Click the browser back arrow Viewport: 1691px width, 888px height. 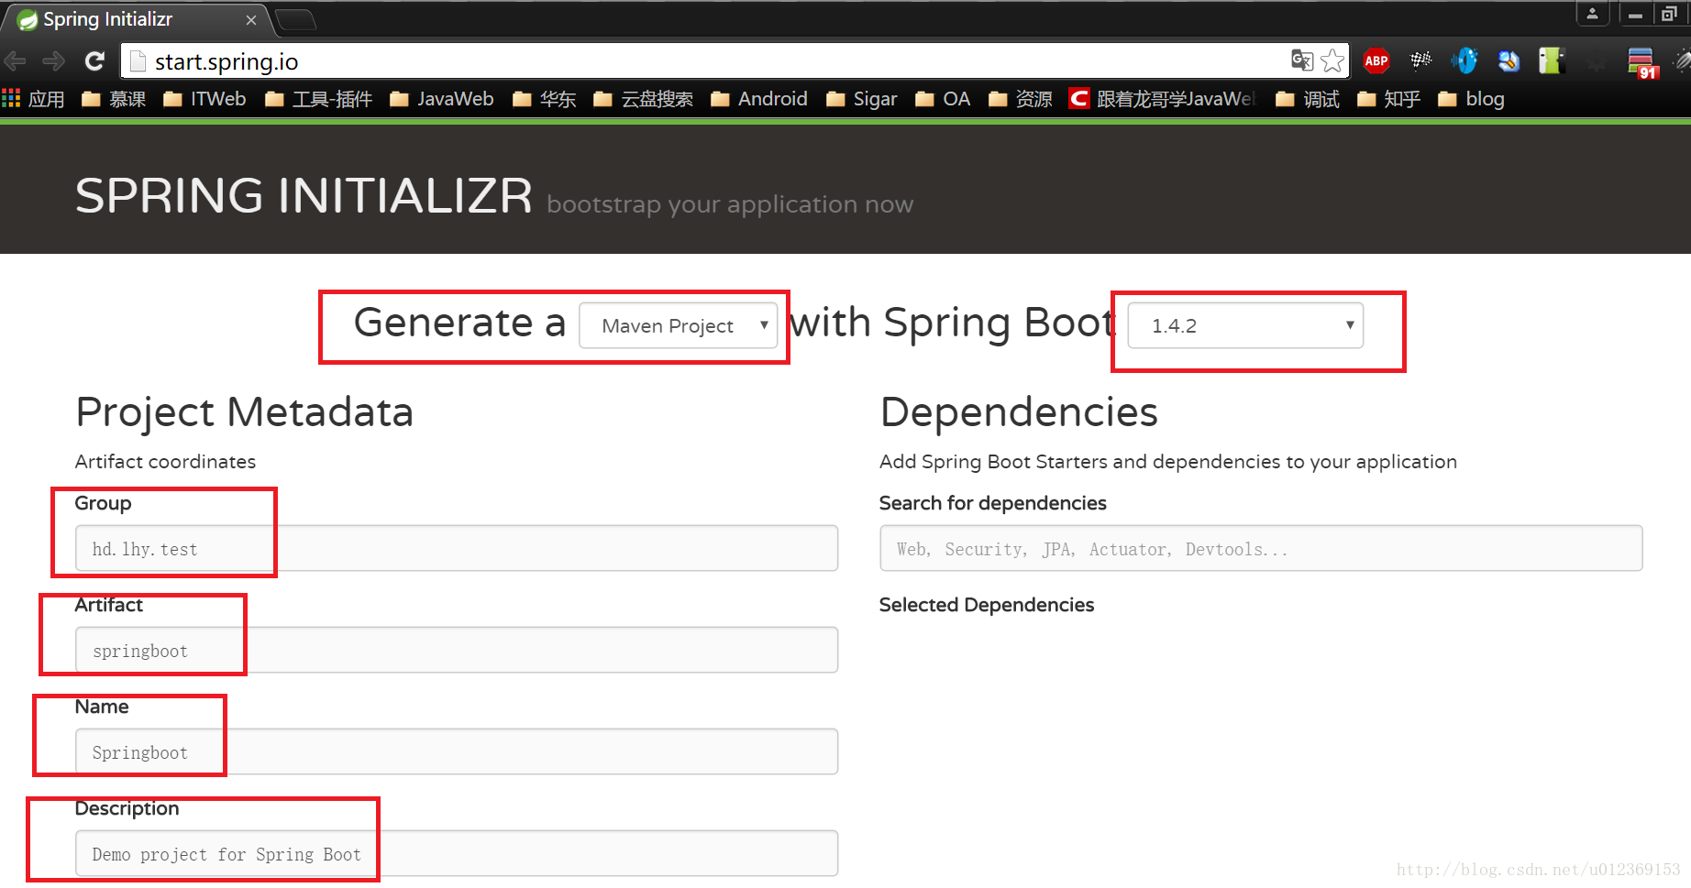click(16, 61)
